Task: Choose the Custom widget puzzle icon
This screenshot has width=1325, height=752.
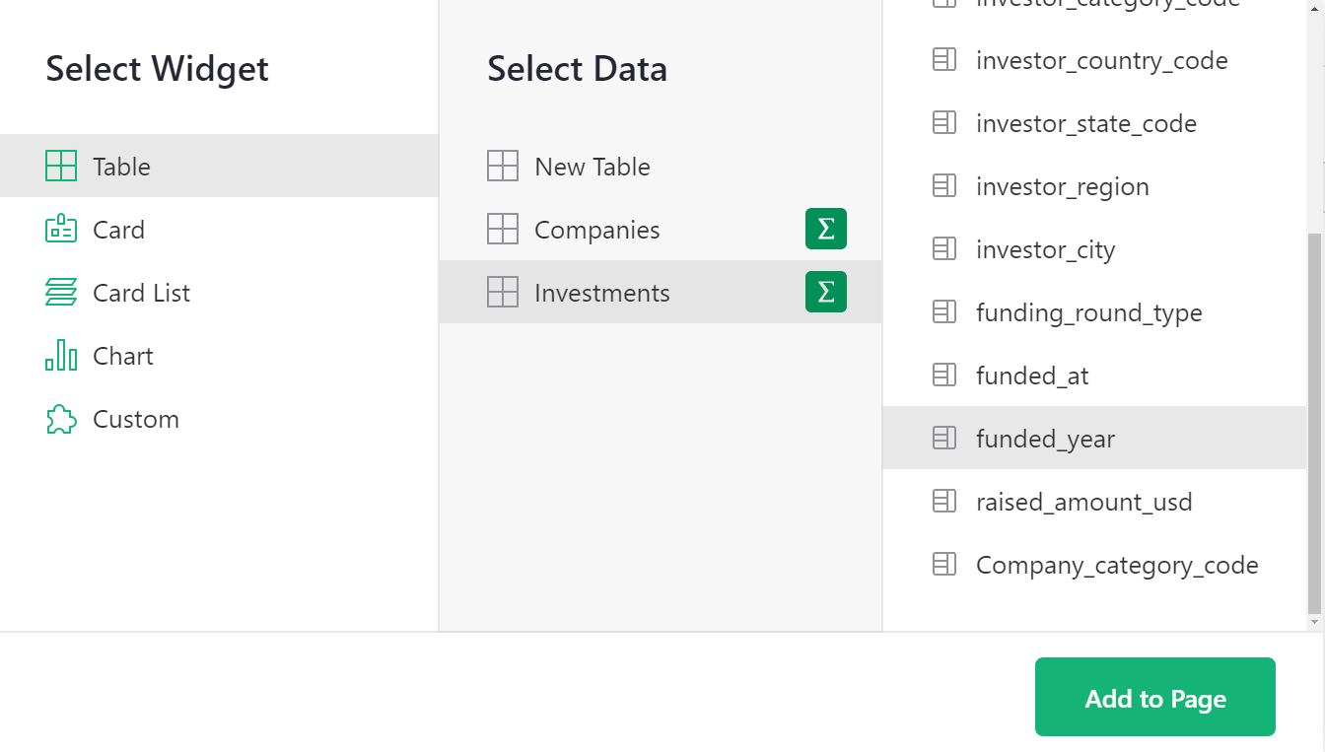Action: (61, 419)
